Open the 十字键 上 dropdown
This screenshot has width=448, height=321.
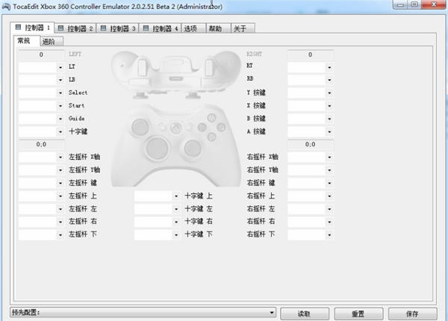pos(158,196)
